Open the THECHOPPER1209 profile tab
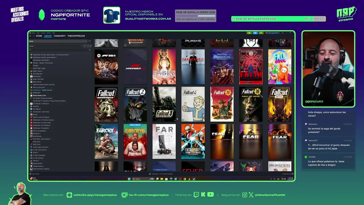The height and width of the screenshot is (205, 364). [76, 36]
